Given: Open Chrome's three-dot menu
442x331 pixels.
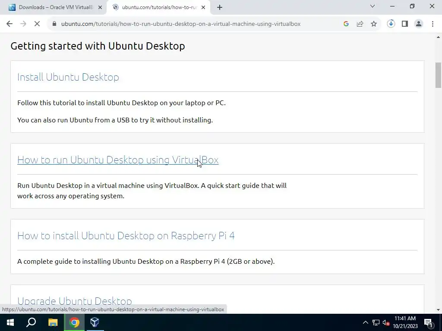Looking at the screenshot, I should click(x=433, y=24).
